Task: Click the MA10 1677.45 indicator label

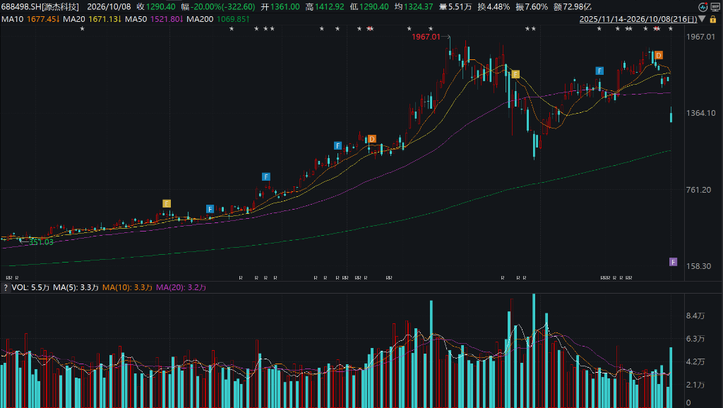Action: point(30,19)
